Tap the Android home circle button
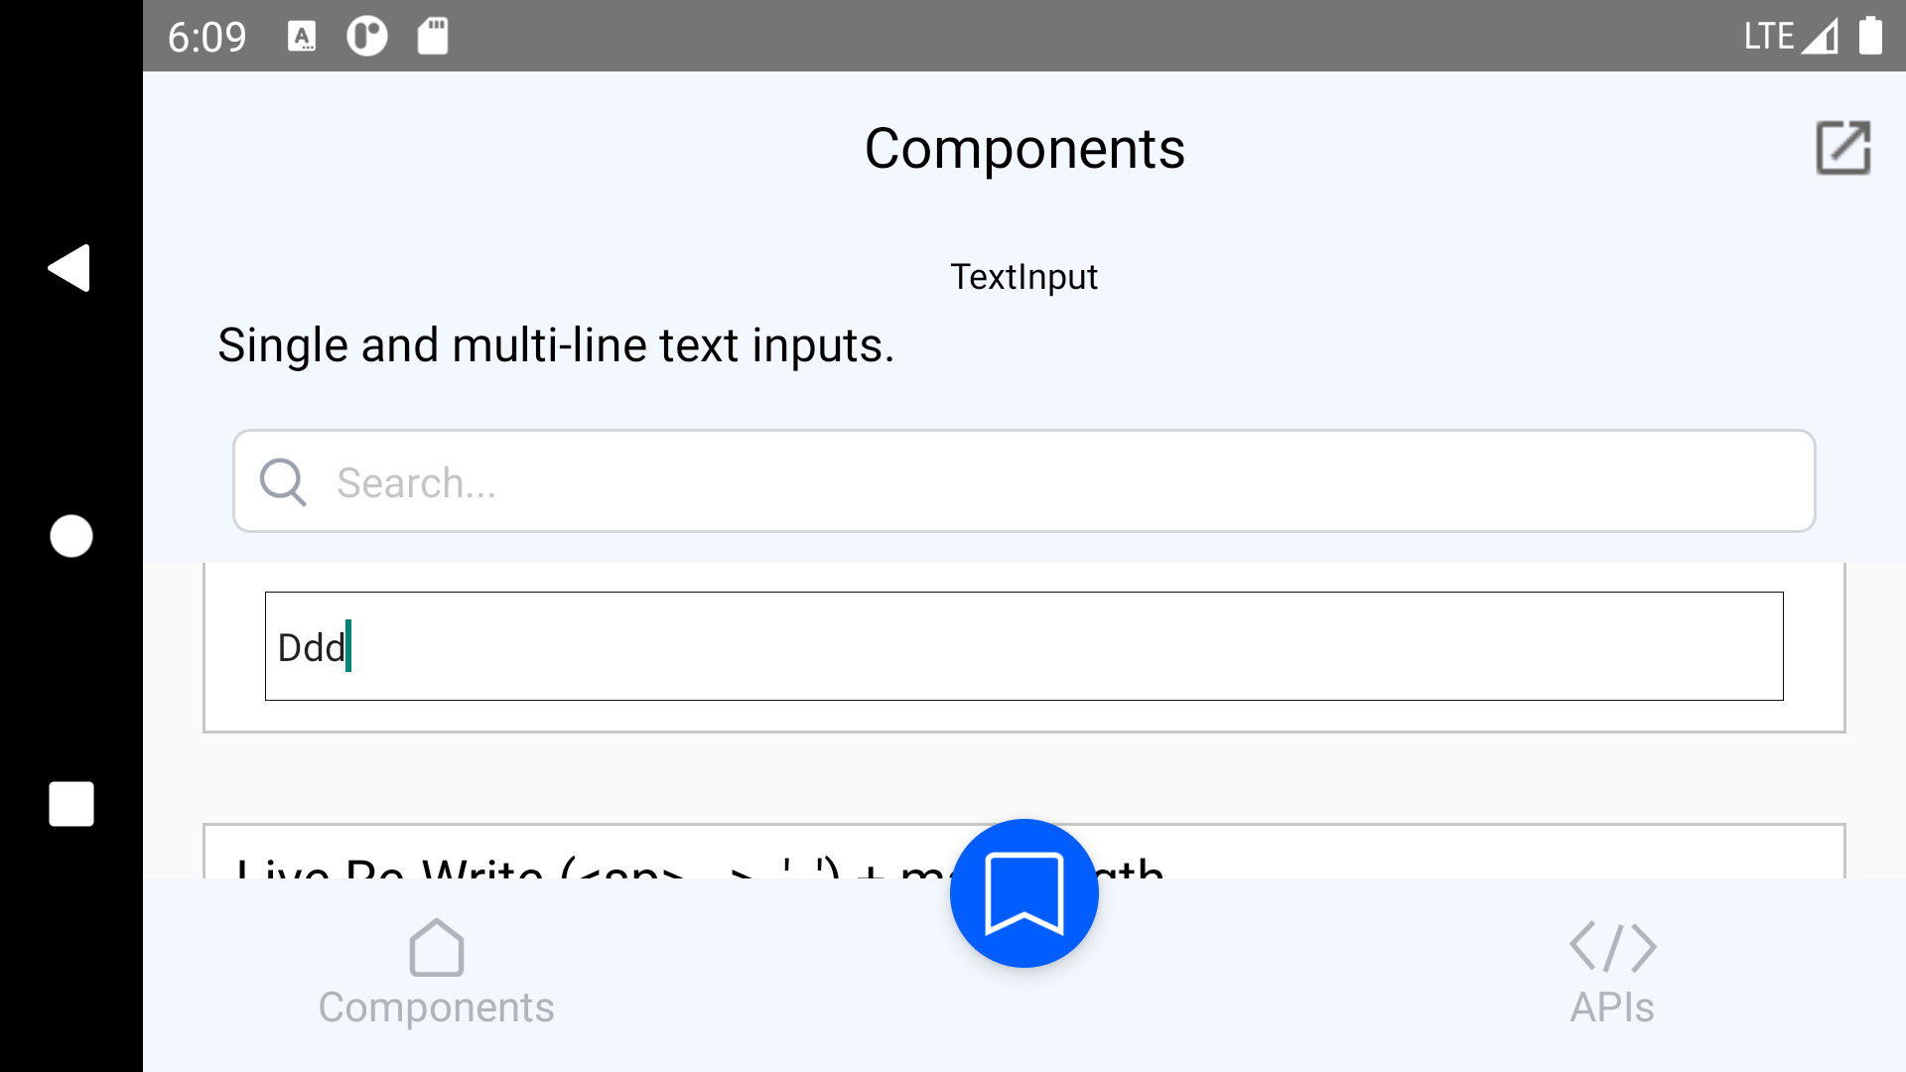This screenshot has width=1906, height=1072. pyautogui.click(x=70, y=536)
